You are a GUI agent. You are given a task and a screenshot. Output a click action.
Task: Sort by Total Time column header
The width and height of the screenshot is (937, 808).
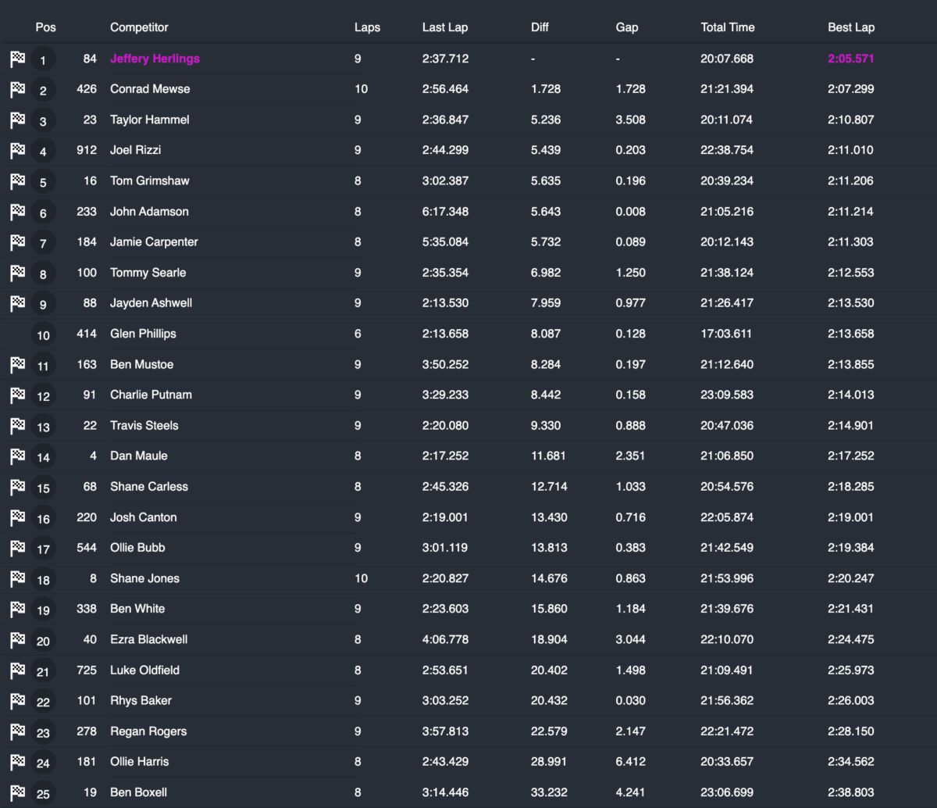728,27
